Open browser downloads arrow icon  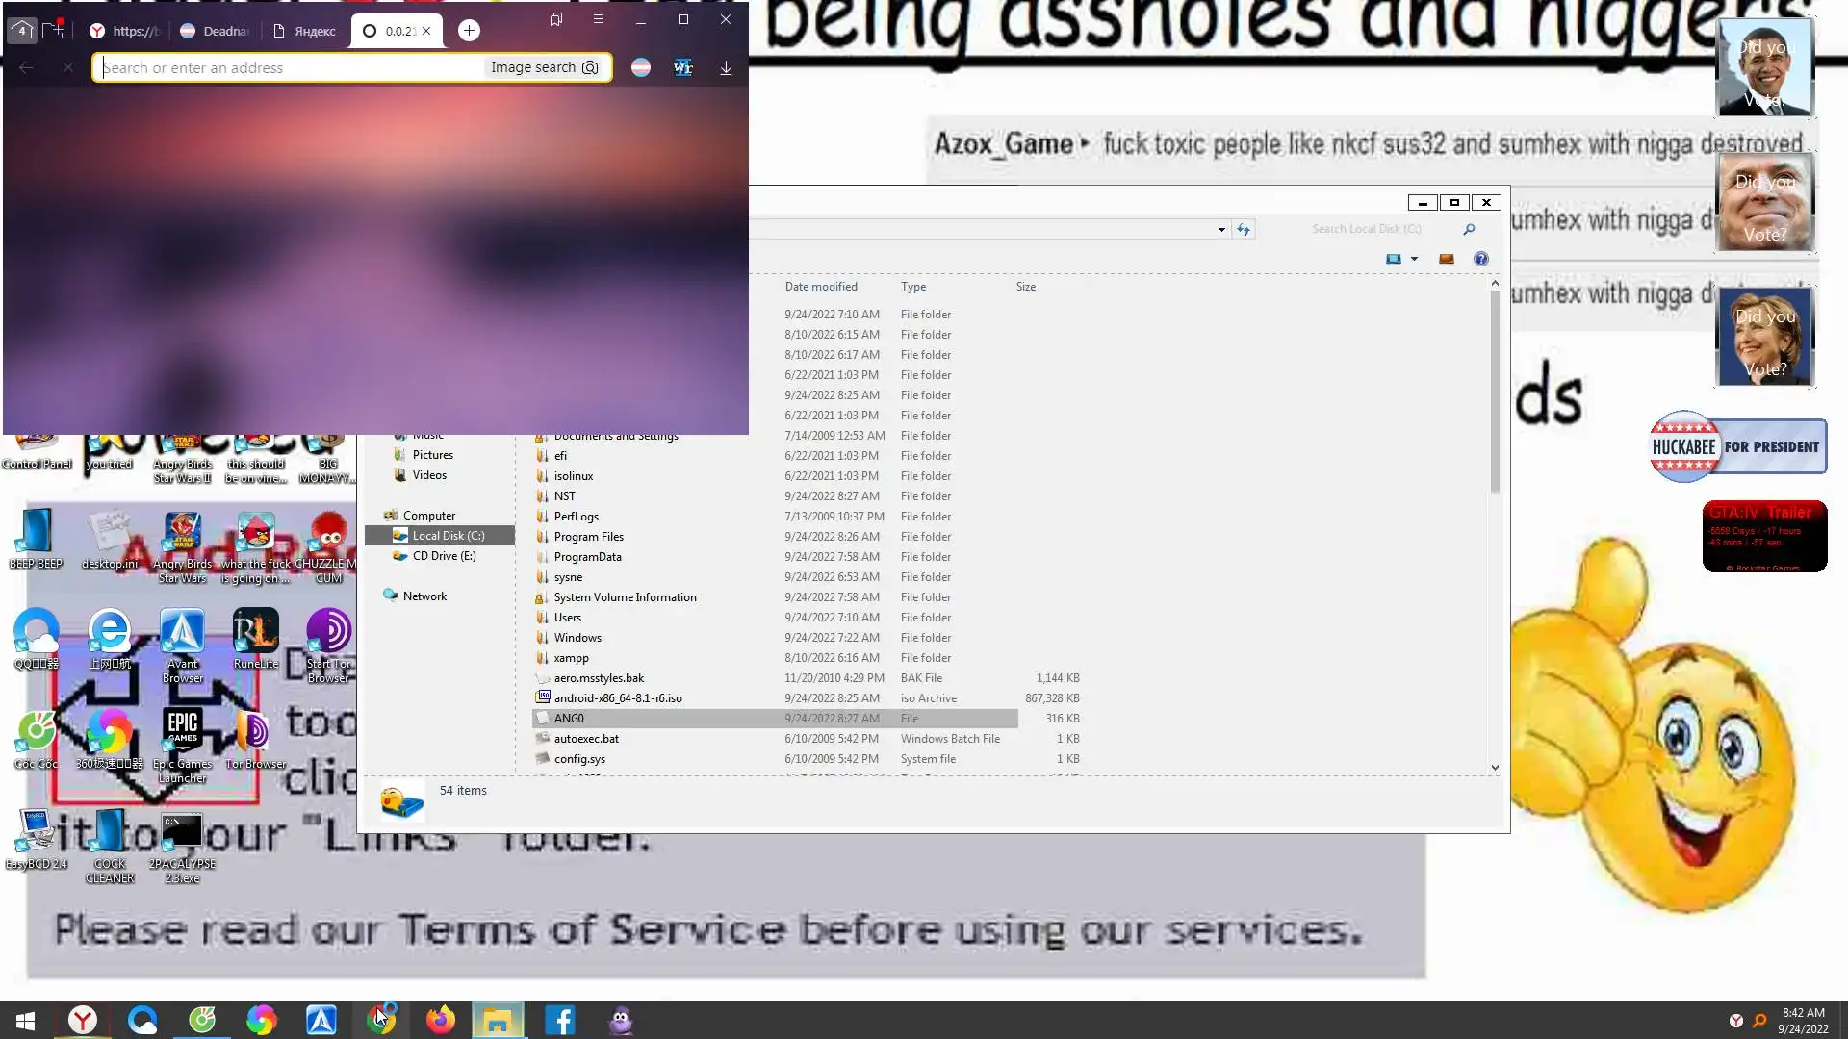pos(726,67)
